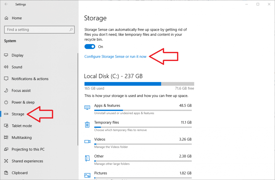Screen dimensions: 275x180
Task: Click the Other folder icon
Action: point(87,158)
